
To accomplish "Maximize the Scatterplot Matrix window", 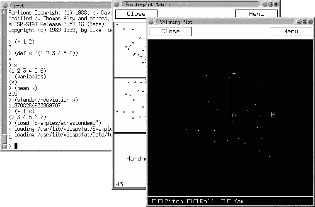I will tap(270, 4).
